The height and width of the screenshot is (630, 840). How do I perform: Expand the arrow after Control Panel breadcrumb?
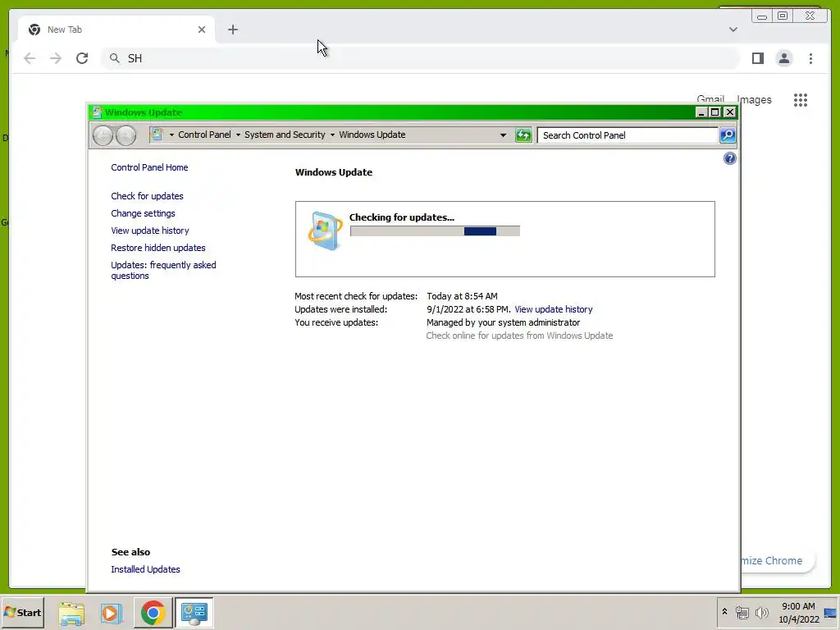(238, 135)
